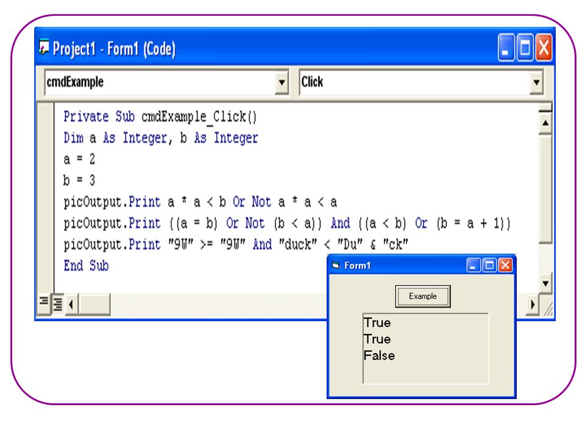Click the Form1 title bar text
Screen dimensions: 585x438
pos(358,266)
